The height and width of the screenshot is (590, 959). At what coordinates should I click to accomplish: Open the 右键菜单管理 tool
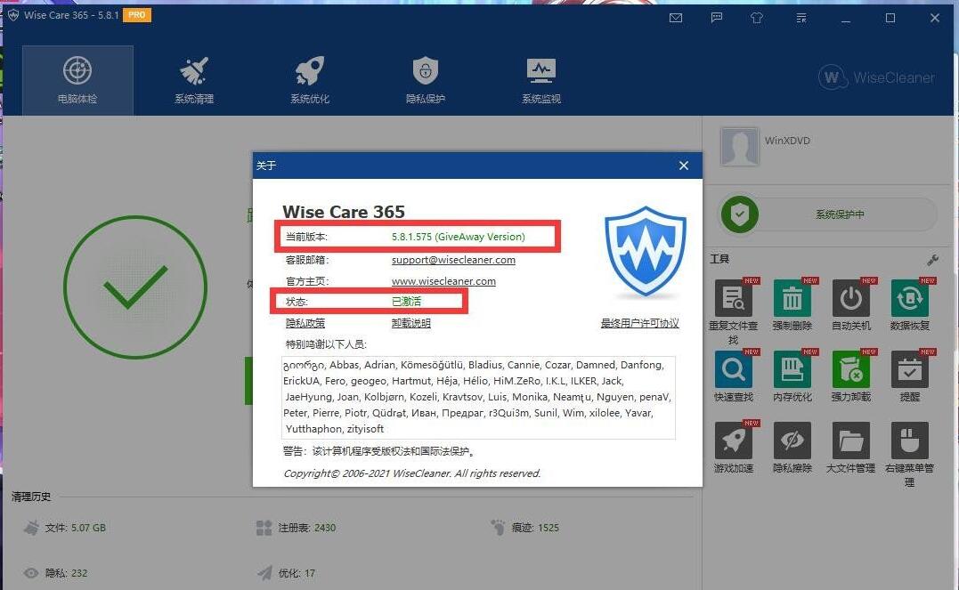909,454
